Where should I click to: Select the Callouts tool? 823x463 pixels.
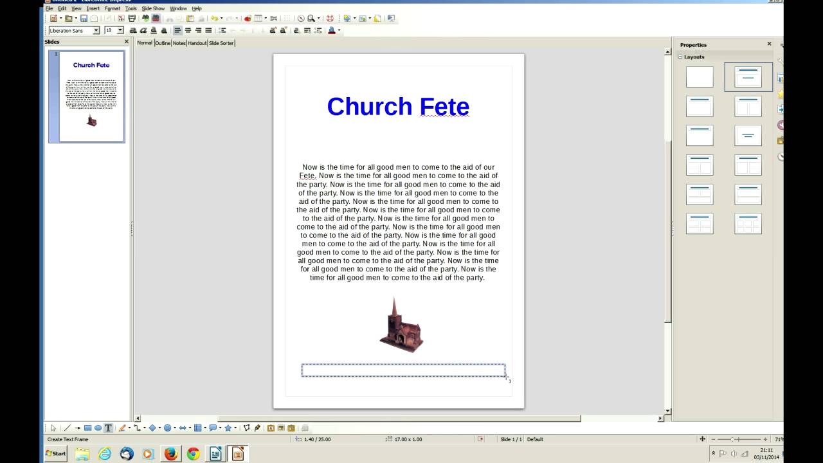pyautogui.click(x=213, y=428)
